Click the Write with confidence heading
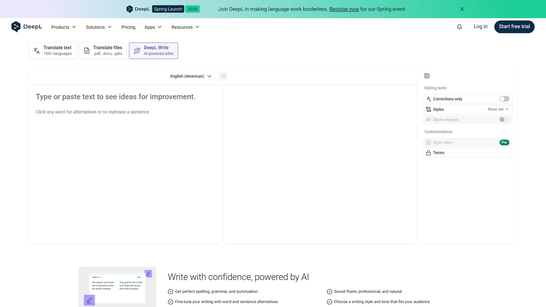This screenshot has width=546, height=307. [x=238, y=277]
